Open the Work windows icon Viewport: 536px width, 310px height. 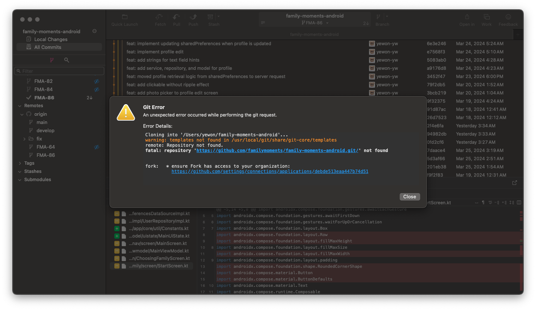[487, 17]
